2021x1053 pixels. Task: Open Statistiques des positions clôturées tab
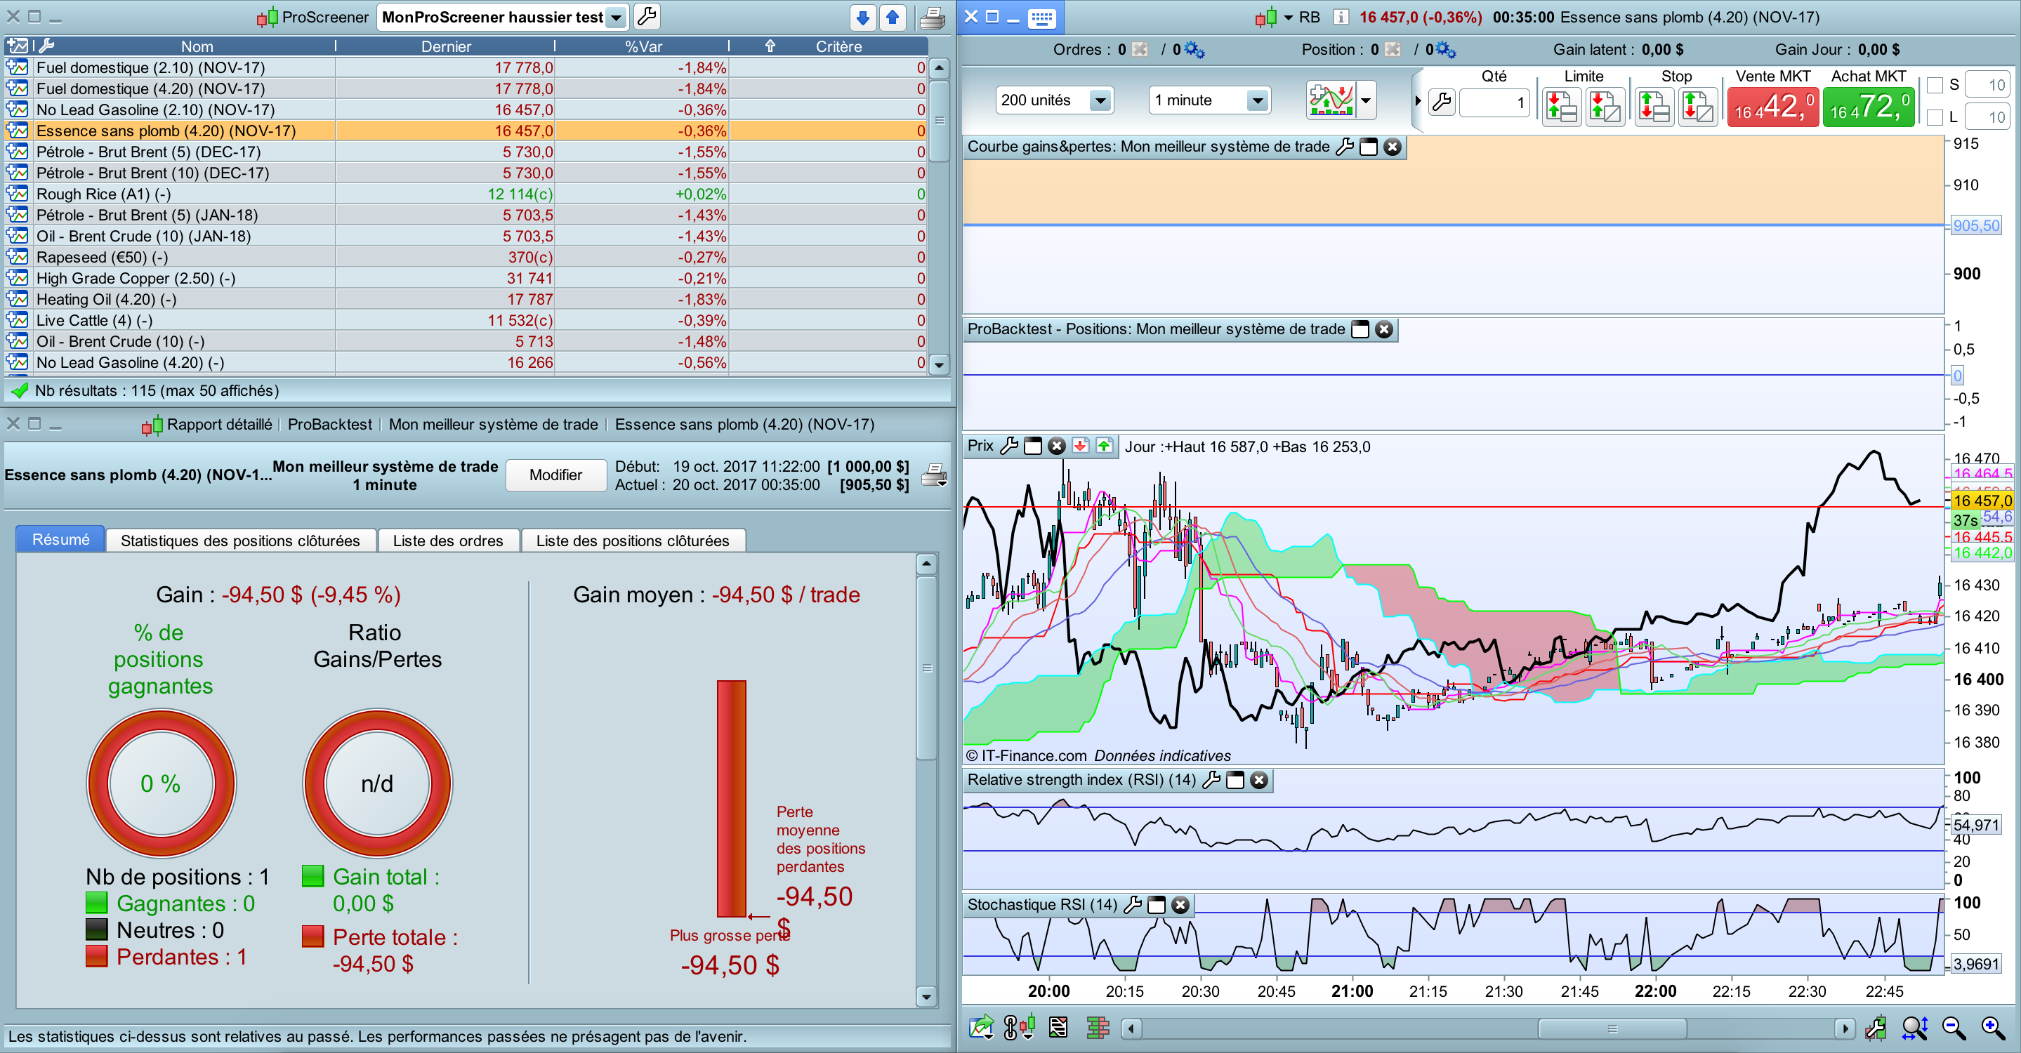pos(240,541)
